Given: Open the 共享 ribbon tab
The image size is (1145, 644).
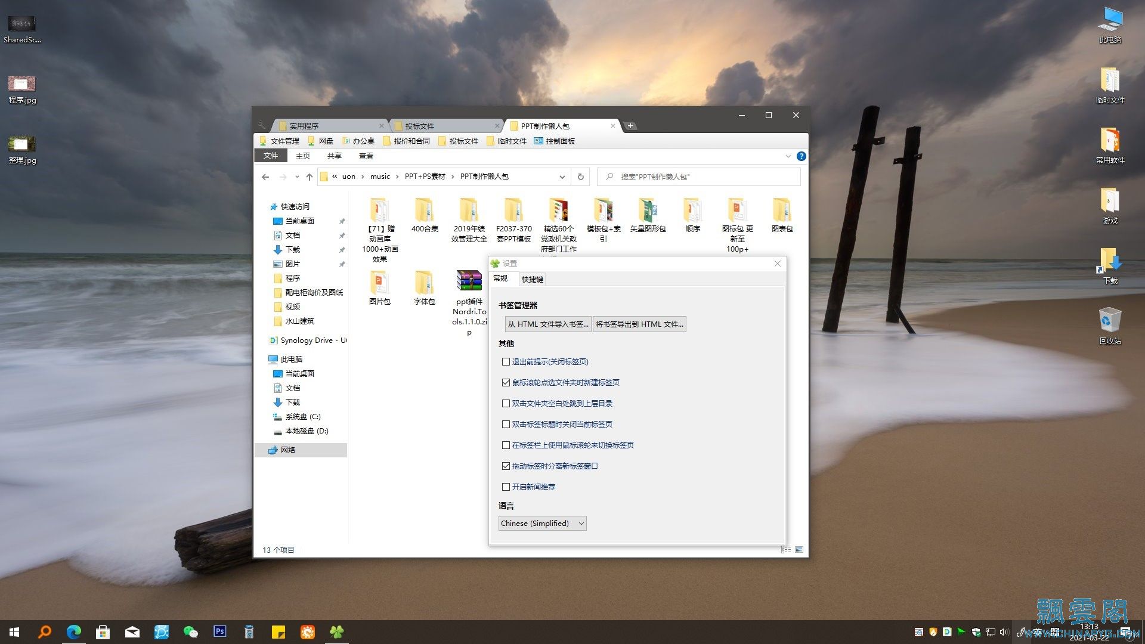Looking at the screenshot, I should click(334, 156).
